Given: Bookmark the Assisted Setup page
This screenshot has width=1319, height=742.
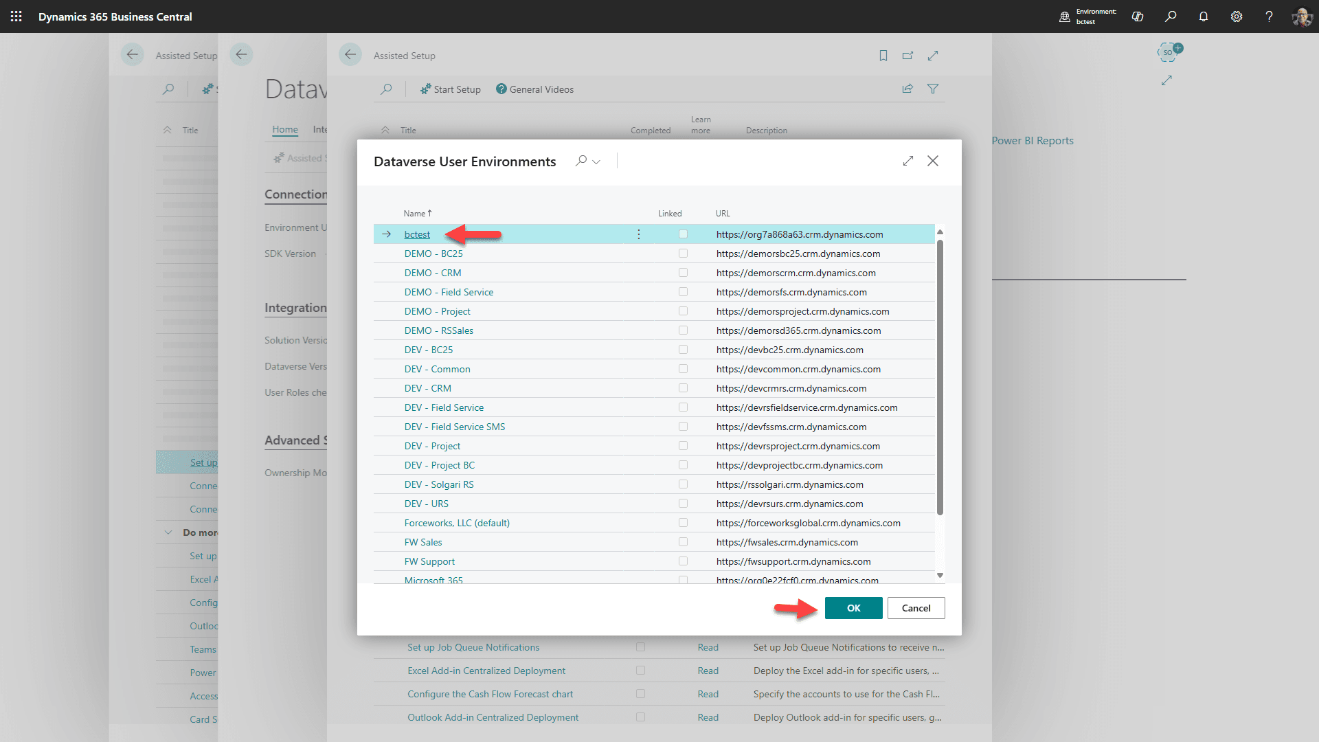Looking at the screenshot, I should [x=883, y=56].
